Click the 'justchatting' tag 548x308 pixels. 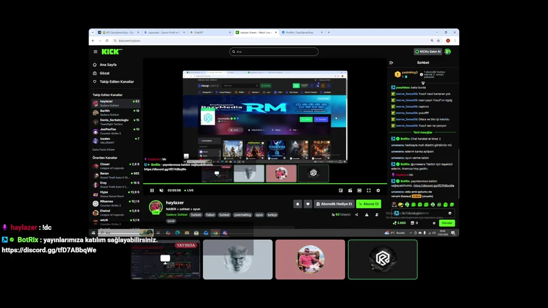point(242,215)
